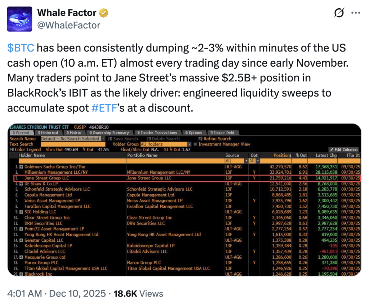The height and width of the screenshot is (307, 369).
Task: Open the Source filter dropdown
Action: coord(246,161)
